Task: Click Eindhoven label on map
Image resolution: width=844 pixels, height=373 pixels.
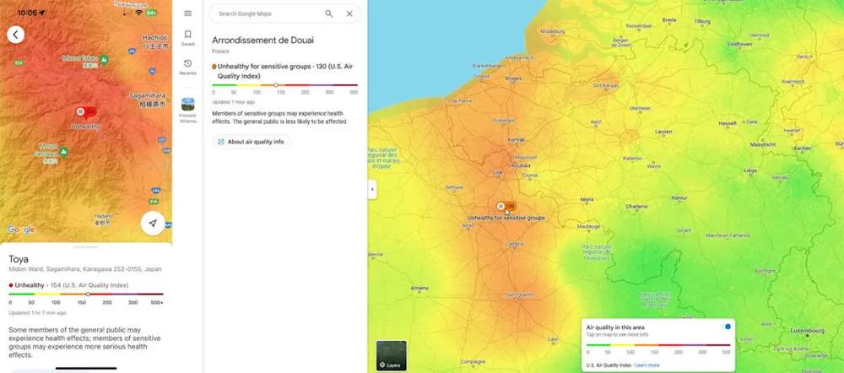Action: [739, 44]
